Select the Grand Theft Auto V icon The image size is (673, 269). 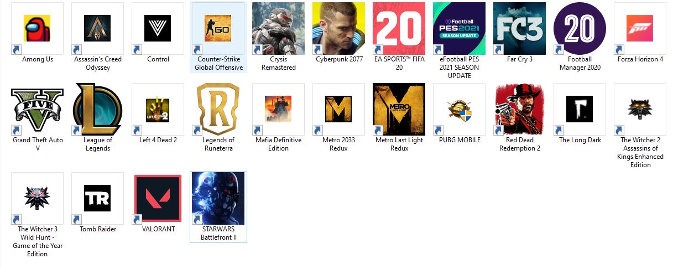tap(38, 109)
